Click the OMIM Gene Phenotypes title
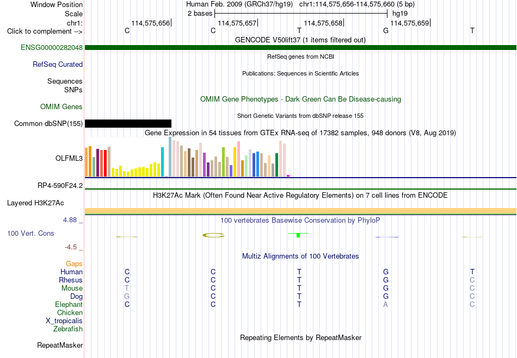Image resolution: width=517 pixels, height=358 pixels. coord(300,99)
